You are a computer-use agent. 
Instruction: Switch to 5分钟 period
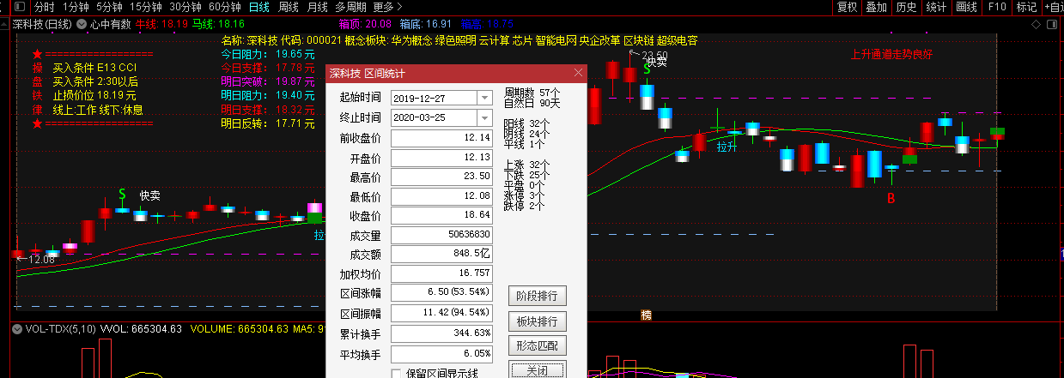coord(109,7)
